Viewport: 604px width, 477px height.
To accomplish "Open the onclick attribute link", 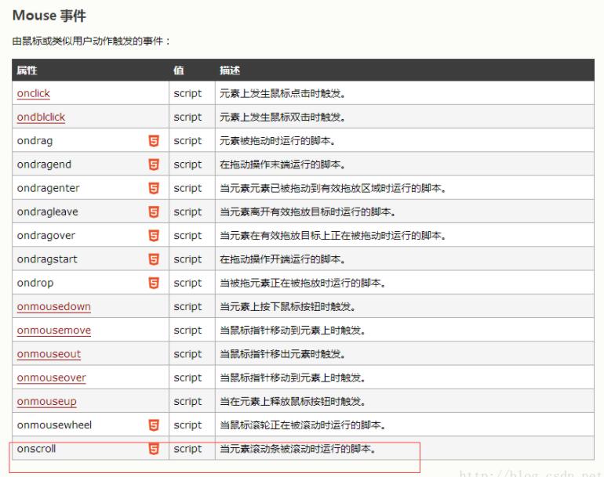I will 34,93.
